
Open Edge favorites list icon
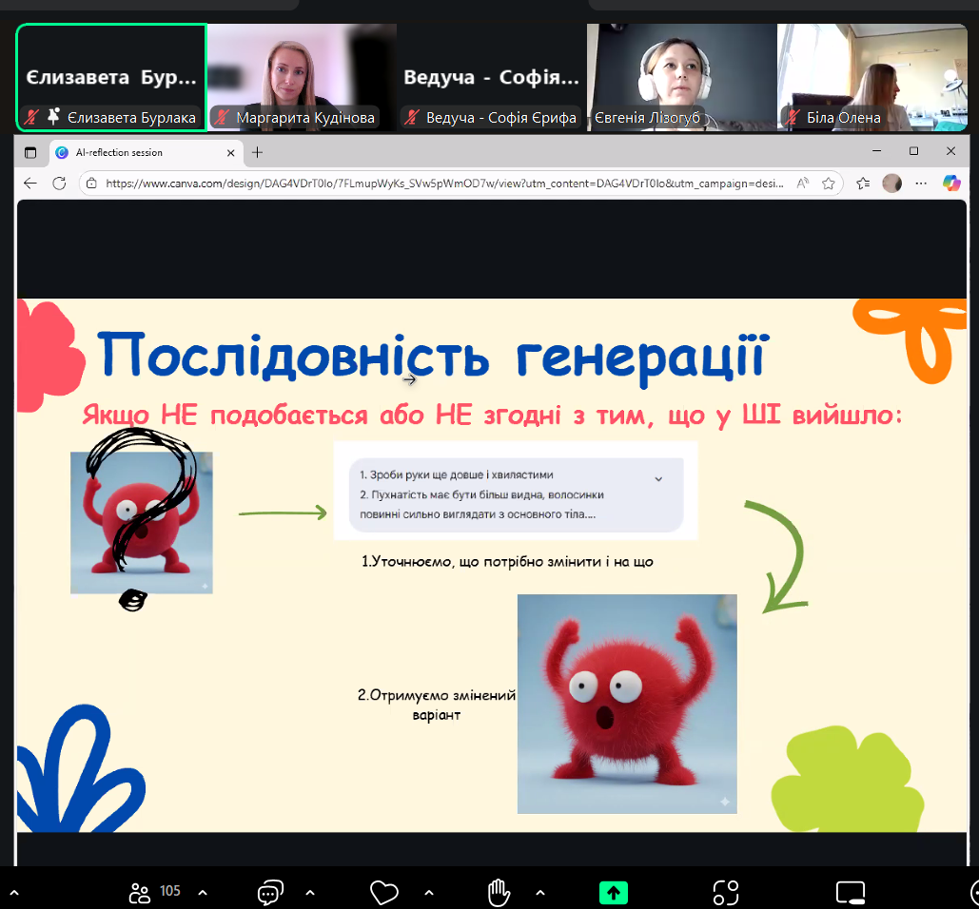click(863, 183)
